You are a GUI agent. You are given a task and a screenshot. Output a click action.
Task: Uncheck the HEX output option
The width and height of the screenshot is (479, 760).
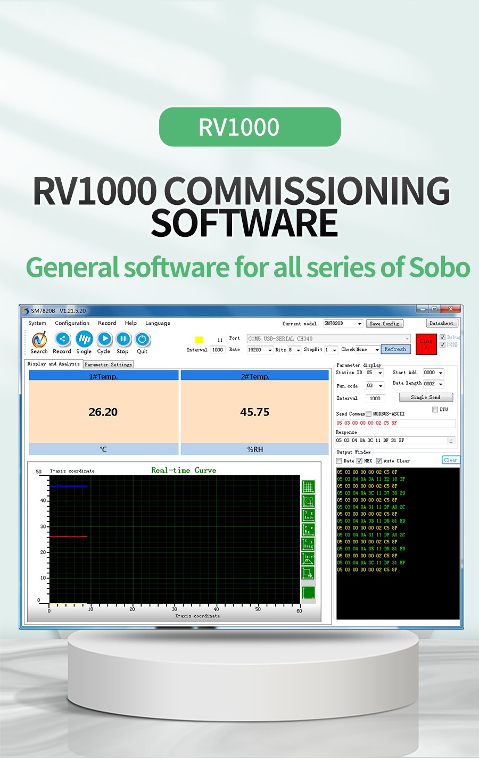click(x=359, y=461)
